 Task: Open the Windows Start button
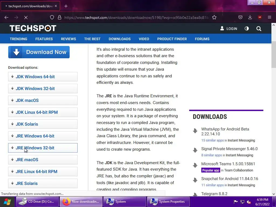pos(7,202)
